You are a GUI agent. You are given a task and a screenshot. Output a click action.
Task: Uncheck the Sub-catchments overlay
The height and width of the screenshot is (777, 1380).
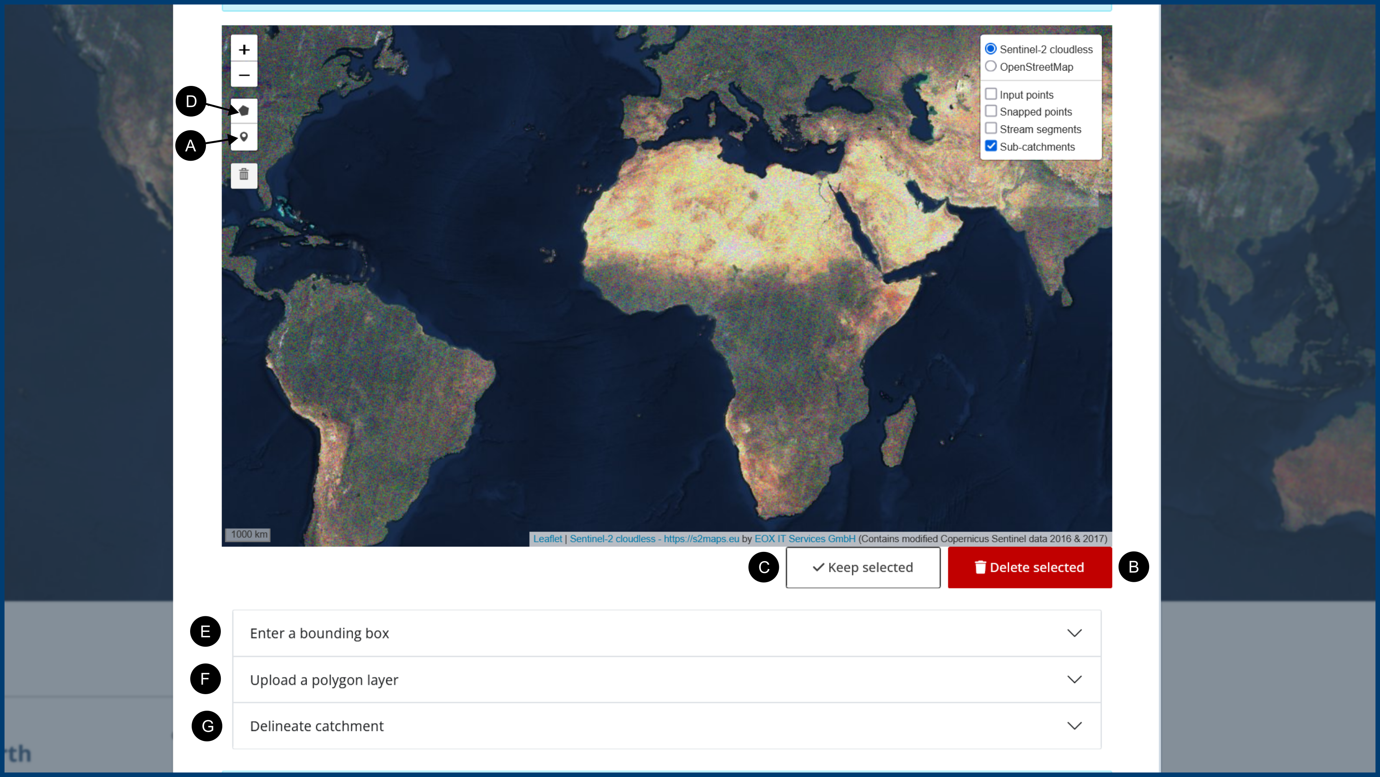coord(991,146)
